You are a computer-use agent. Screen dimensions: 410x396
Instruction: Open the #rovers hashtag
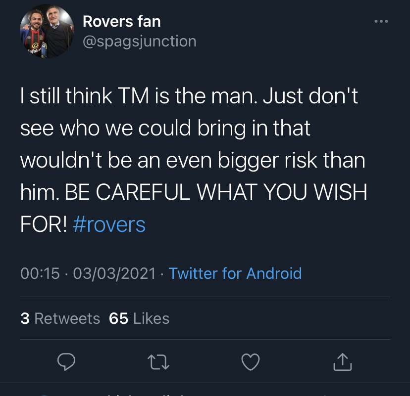tap(109, 224)
